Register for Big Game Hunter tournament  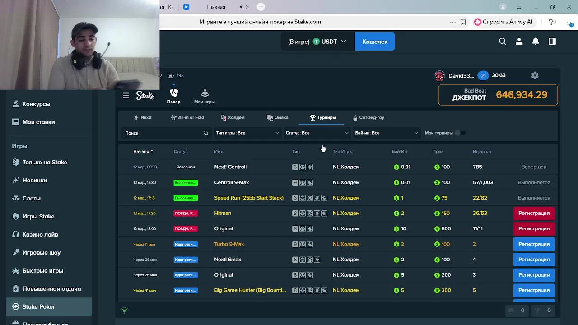(x=534, y=290)
